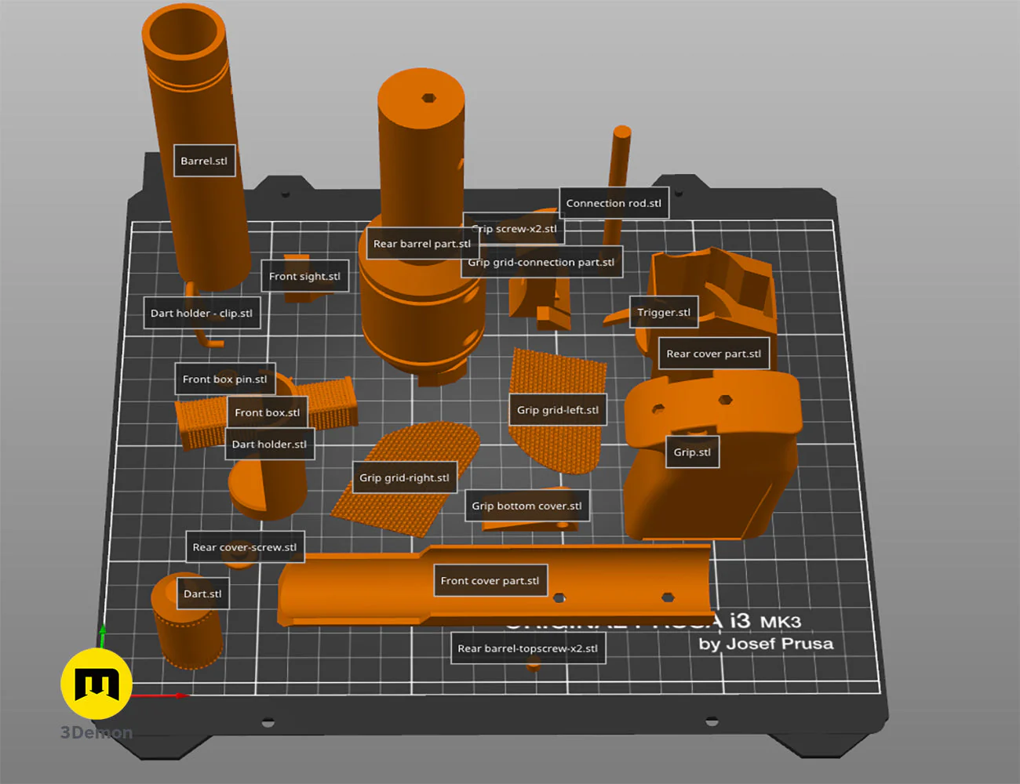The height and width of the screenshot is (784, 1020).
Task: Click the yellow 3Demon logo
Action: 97,684
